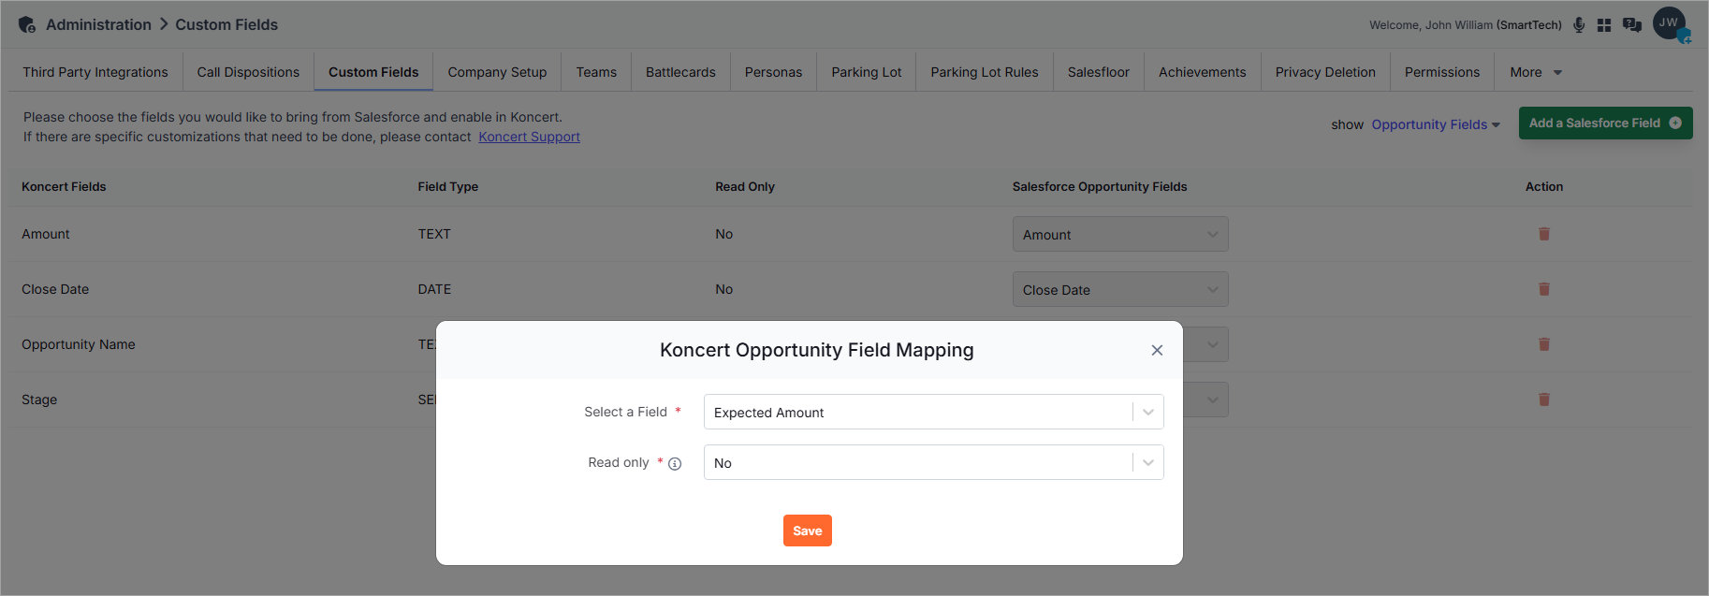
Task: Open the Parking Lot tab
Action: click(x=867, y=72)
